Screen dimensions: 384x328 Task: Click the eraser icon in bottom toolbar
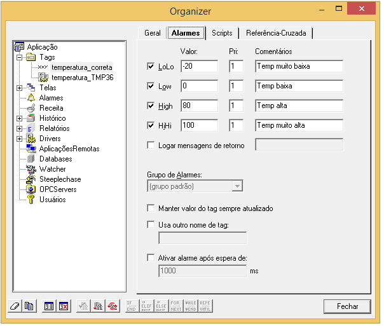point(15,306)
